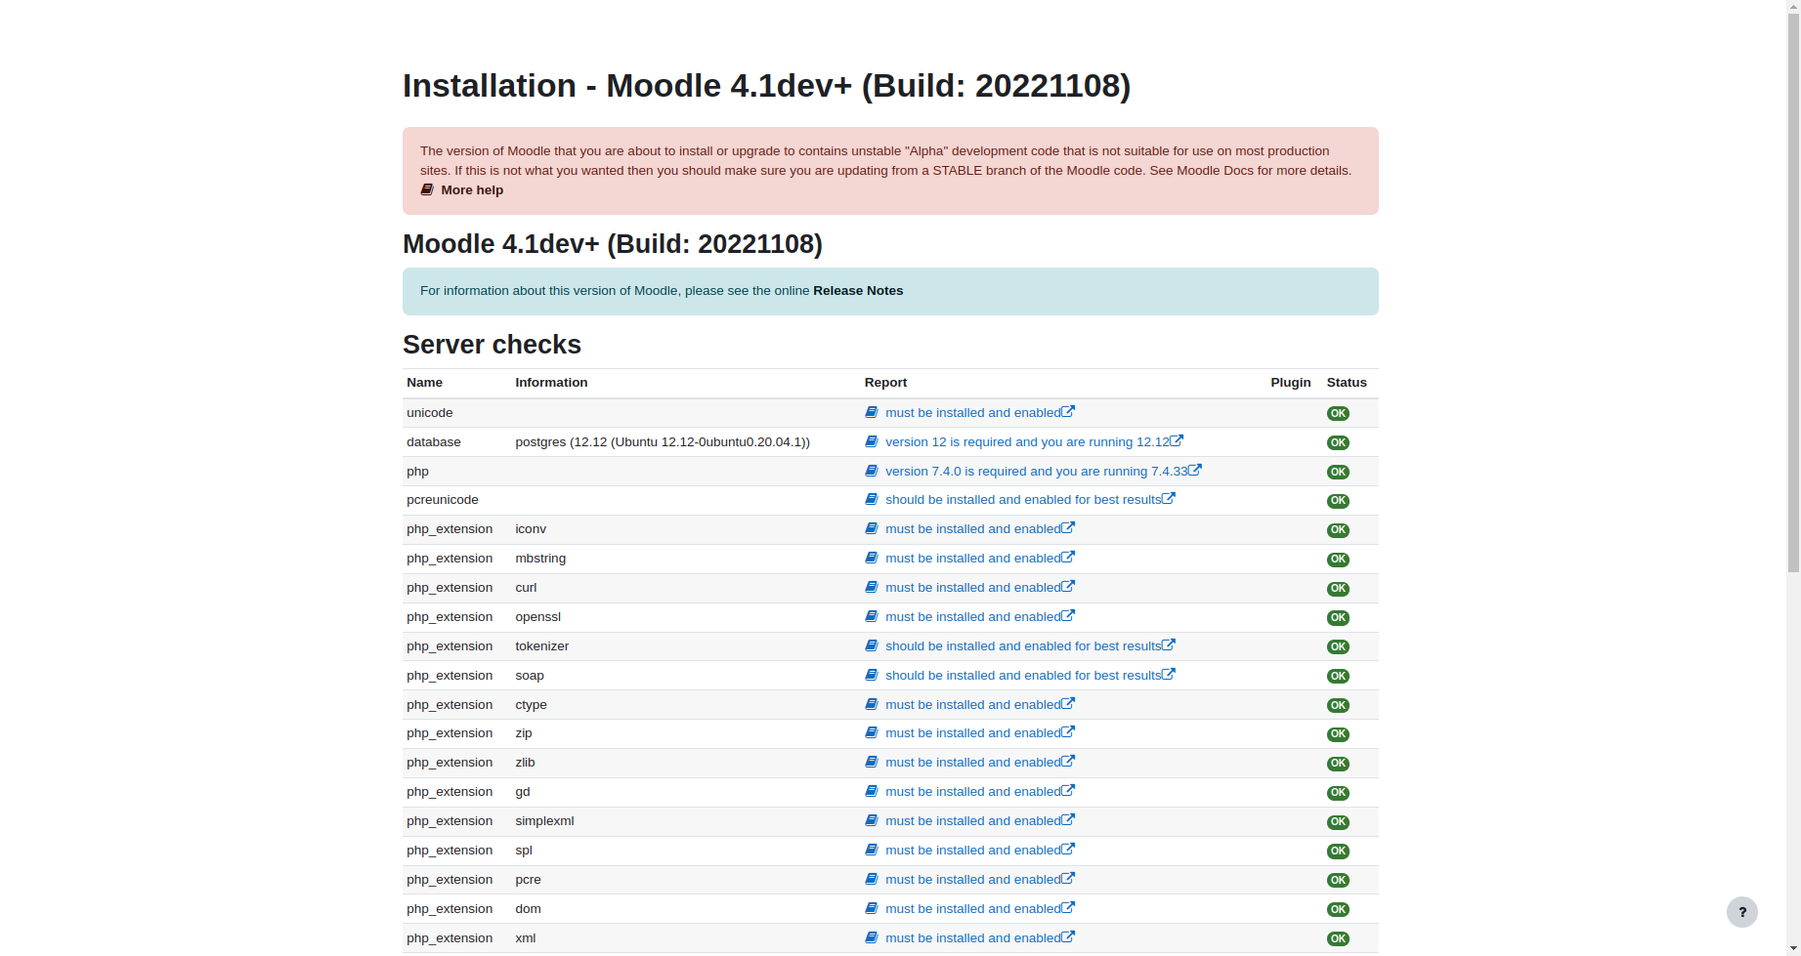Image resolution: width=1801 pixels, height=956 pixels.
Task: Open openssl 'must be installed and enabled' link
Action: click(972, 617)
